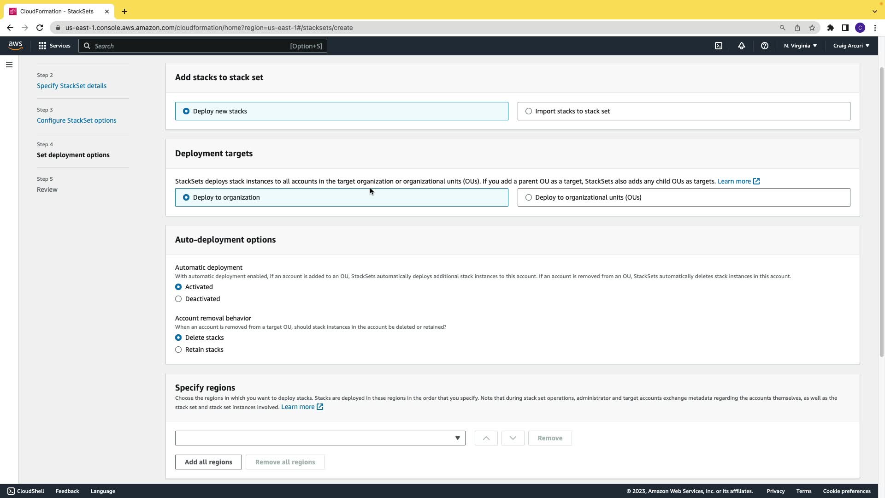Open the AWS CloudShell icon in the top bar
The image size is (885, 498).
[x=719, y=46]
